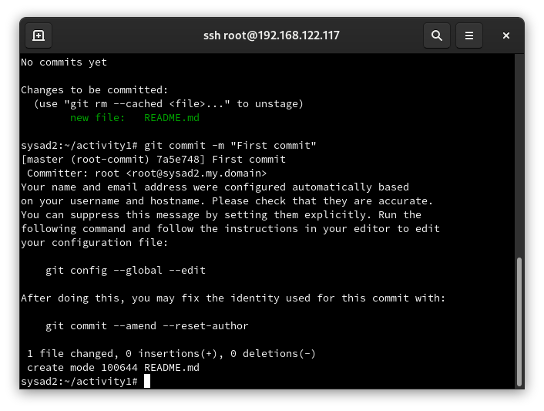The width and height of the screenshot is (544, 411).
Task: Click the green 'new file:' label
Action: (x=98, y=118)
